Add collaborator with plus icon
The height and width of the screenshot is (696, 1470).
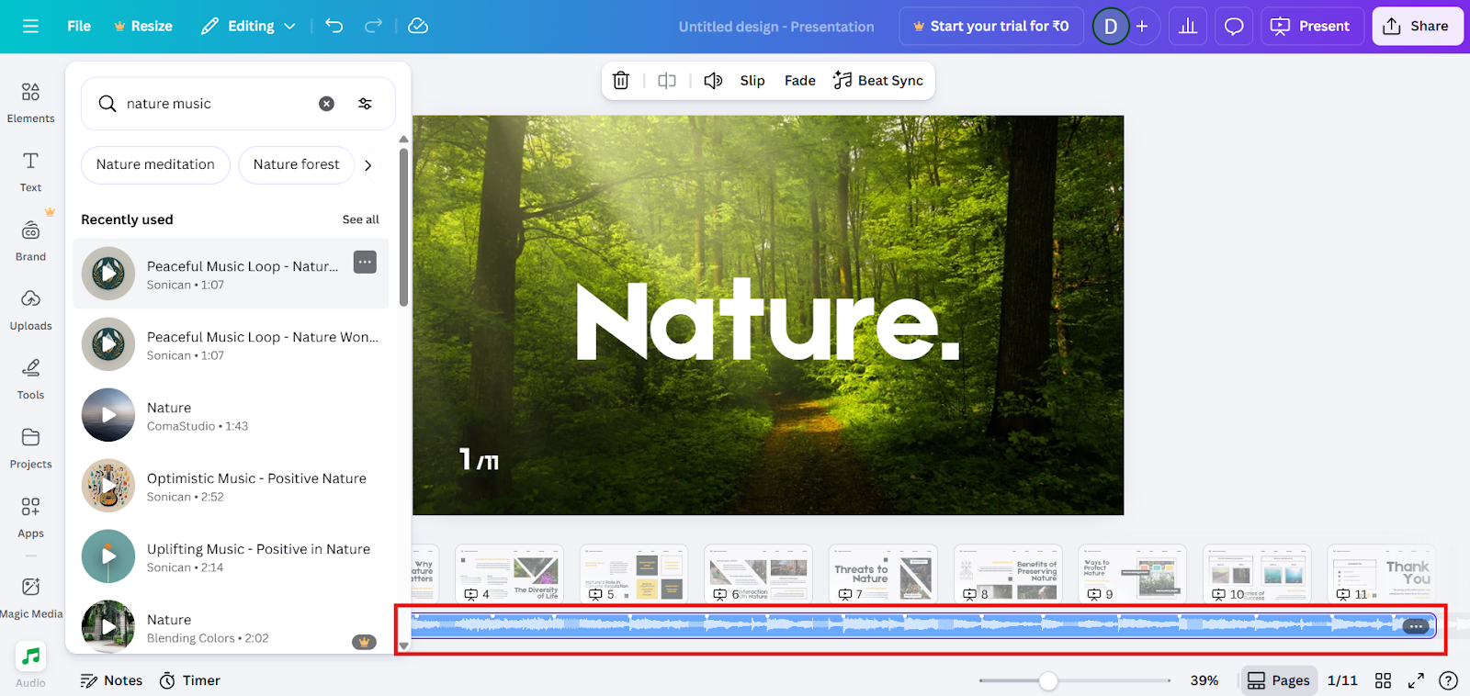[1142, 26]
